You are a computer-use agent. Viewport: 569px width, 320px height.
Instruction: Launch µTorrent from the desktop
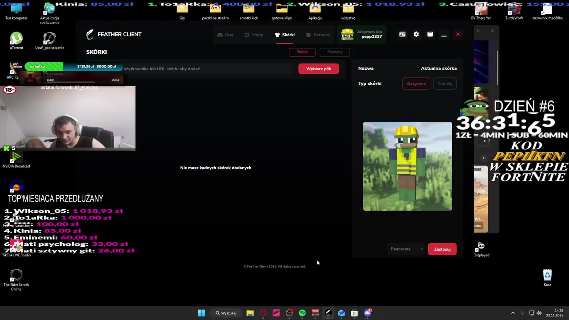16,40
